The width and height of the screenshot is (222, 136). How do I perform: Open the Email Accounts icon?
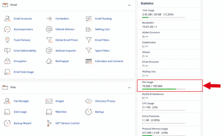point(7,18)
